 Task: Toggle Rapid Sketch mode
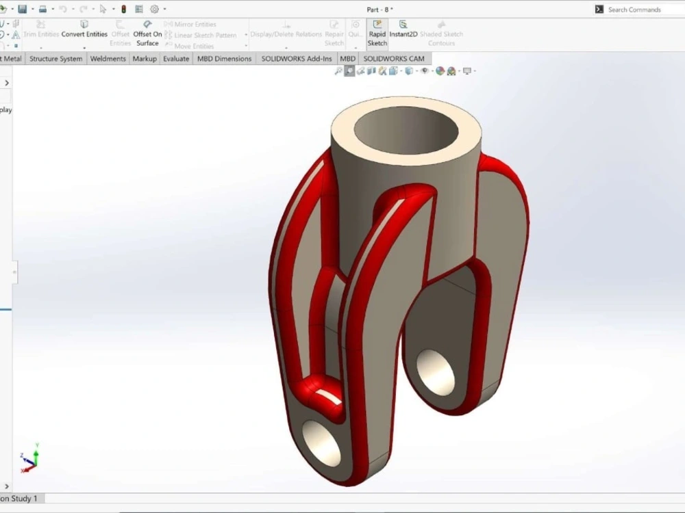pos(377,34)
